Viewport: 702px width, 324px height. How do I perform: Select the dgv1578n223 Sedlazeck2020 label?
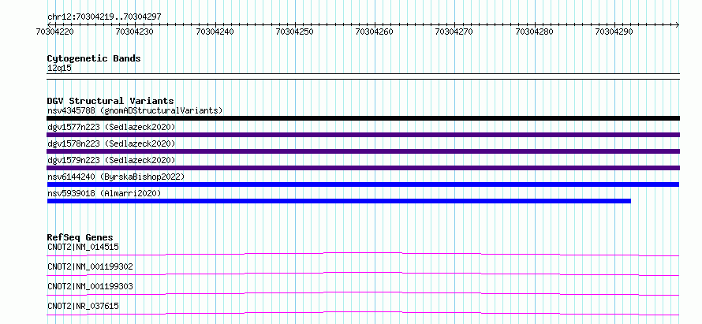pyautogui.click(x=111, y=143)
